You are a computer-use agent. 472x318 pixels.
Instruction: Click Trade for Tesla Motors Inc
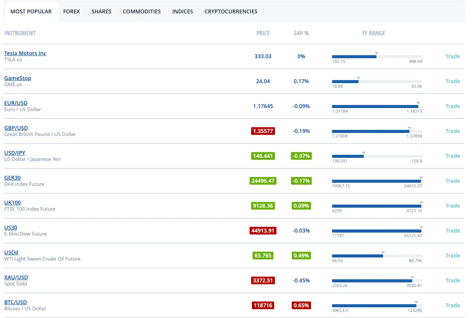[x=452, y=56]
